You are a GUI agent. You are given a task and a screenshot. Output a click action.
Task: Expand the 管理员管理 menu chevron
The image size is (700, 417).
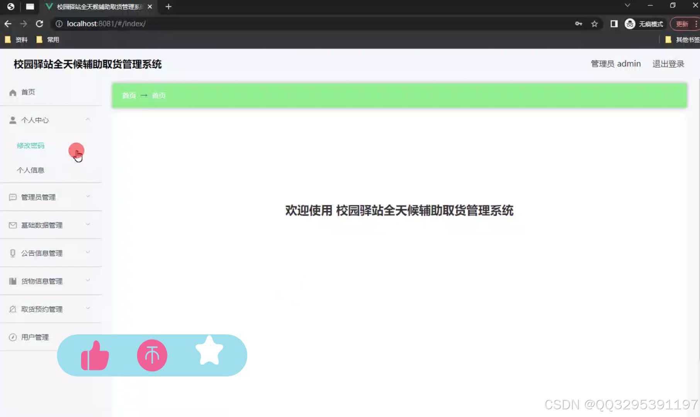88,197
